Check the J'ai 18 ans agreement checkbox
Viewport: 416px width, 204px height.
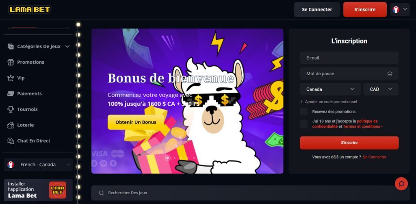pos(304,124)
